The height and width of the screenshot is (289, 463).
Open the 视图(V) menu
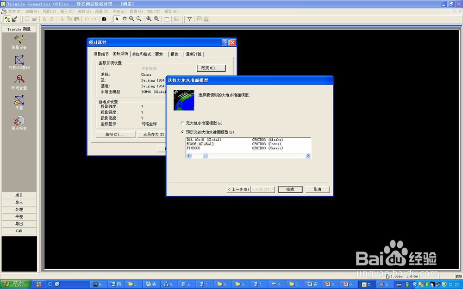coord(50,12)
